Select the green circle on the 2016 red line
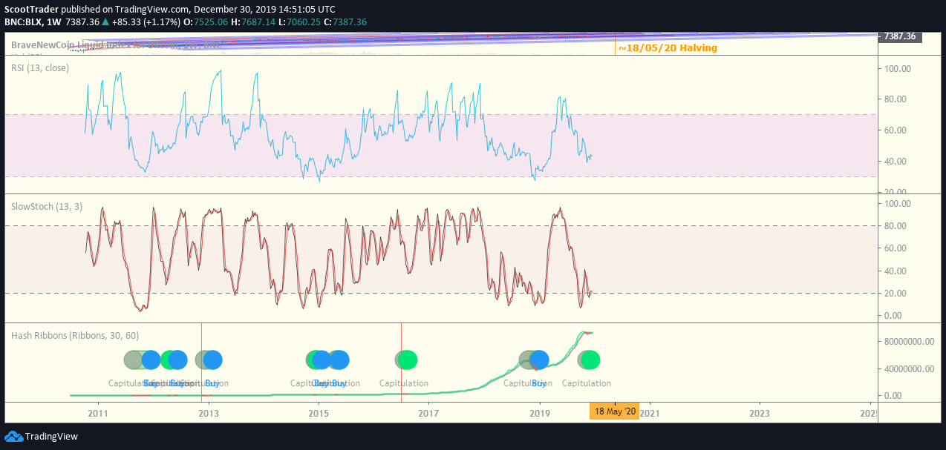This screenshot has width=946, height=450. 406,360
